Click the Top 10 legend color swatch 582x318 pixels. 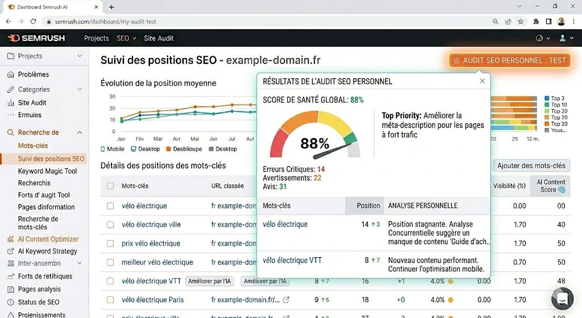pyautogui.click(x=547, y=105)
